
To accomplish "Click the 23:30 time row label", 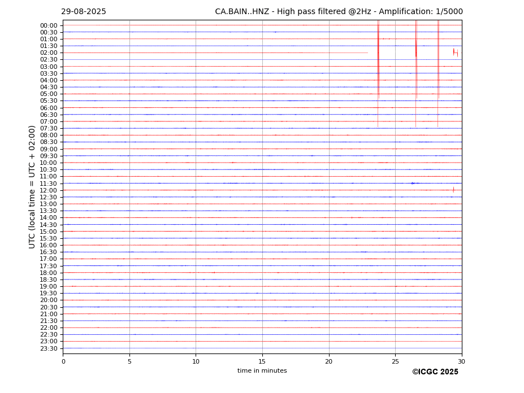I will coord(49,348).
